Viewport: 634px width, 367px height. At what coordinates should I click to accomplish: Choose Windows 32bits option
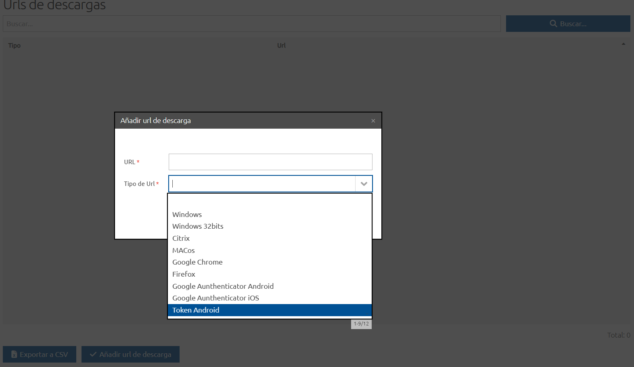coord(270,226)
